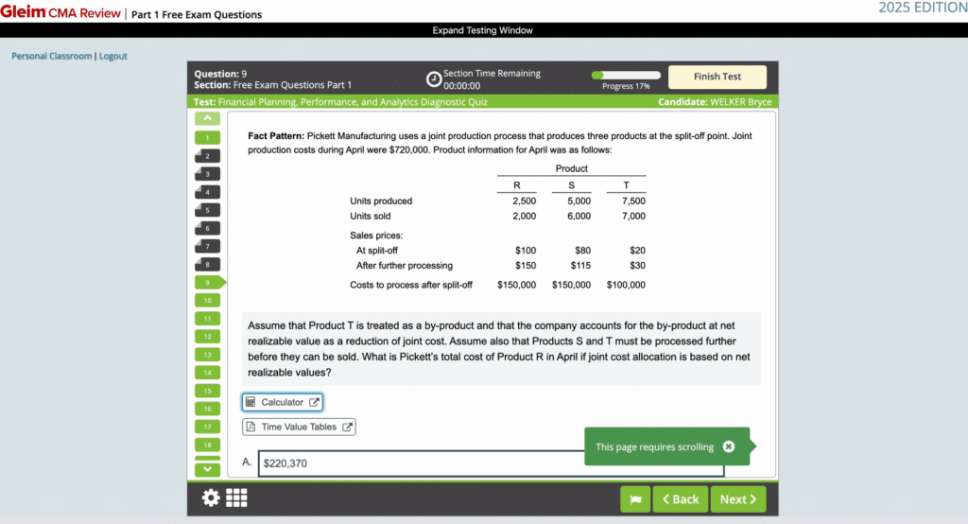Click the 7,500 units produced value
The height and width of the screenshot is (524, 968).
(x=633, y=201)
